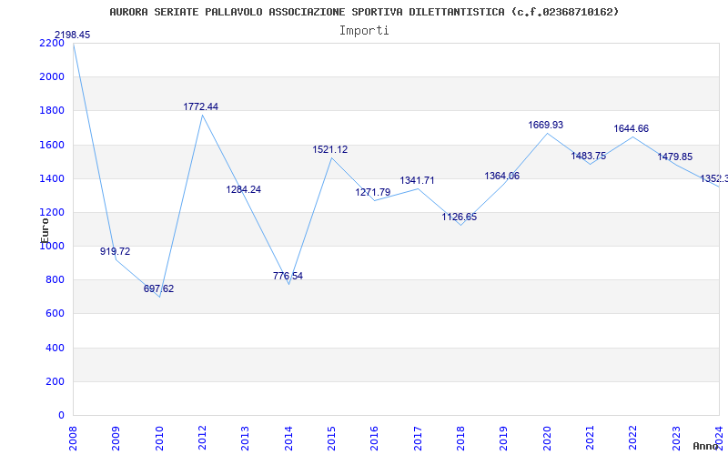728x455 pixels.
Task: Click the 1521.12 value label
Action: click(330, 149)
